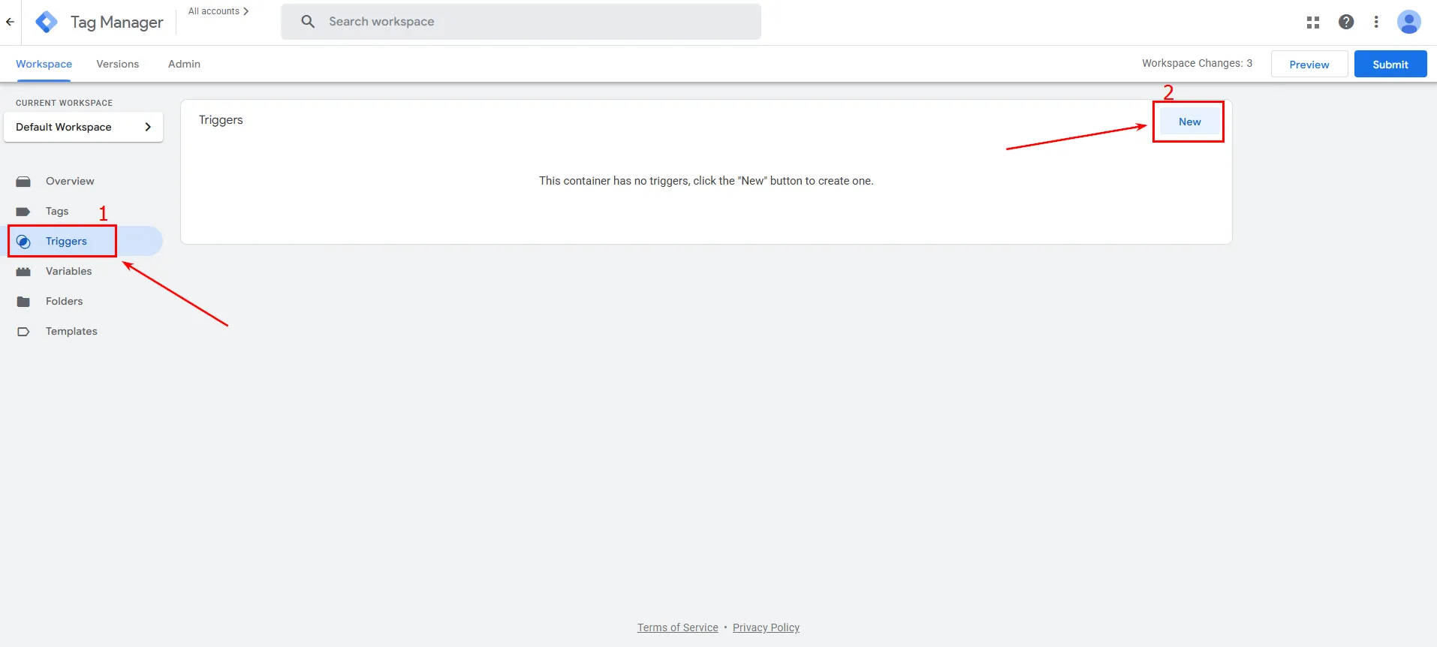Click the Templates icon in sidebar
This screenshot has height=647, width=1437.
point(23,332)
